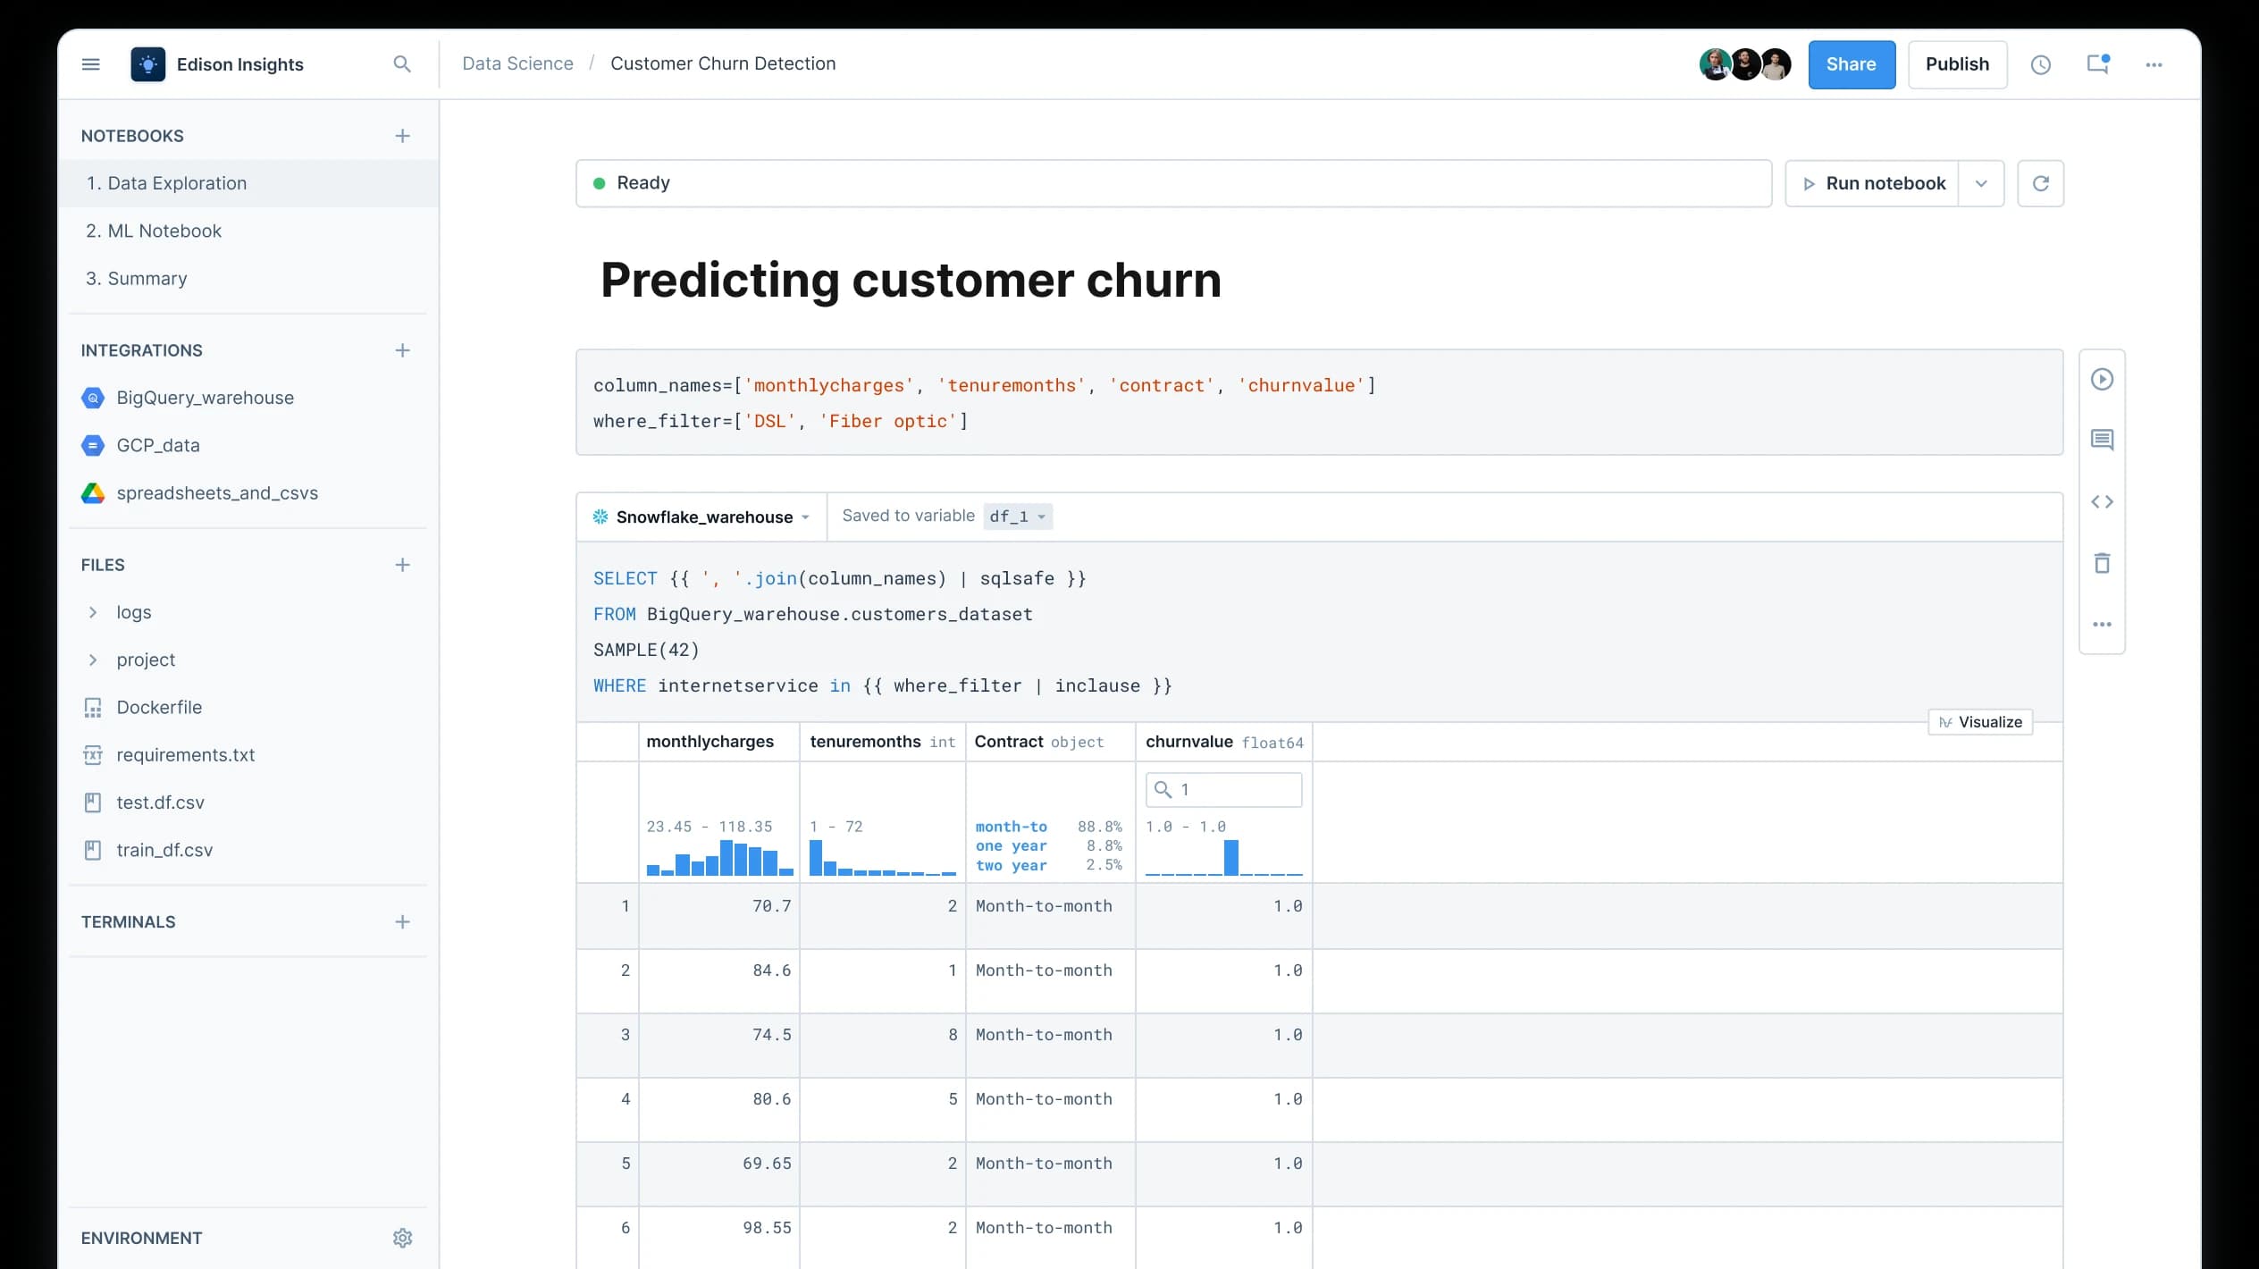2259x1269 pixels.
Task: Click the run cell play icon
Action: [x=2102, y=380]
